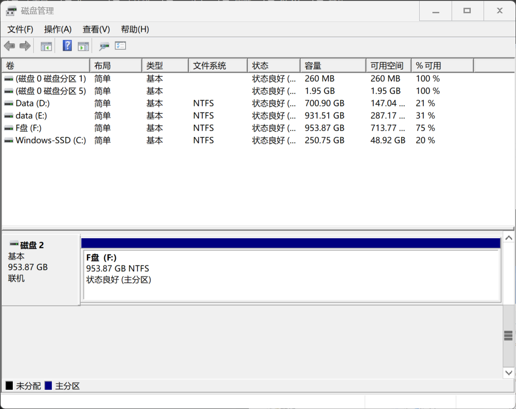Click the blue 主分区 legend swatch
The image size is (516, 409).
[x=49, y=386]
